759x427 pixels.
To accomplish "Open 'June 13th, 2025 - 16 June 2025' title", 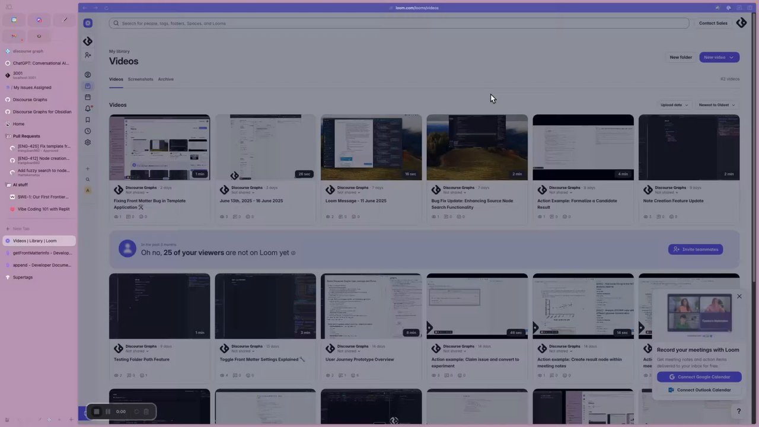I will pos(251,200).
